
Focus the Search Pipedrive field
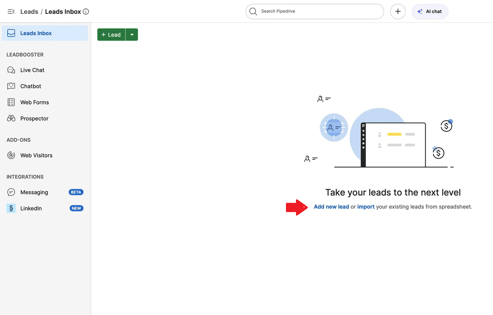coord(319,11)
